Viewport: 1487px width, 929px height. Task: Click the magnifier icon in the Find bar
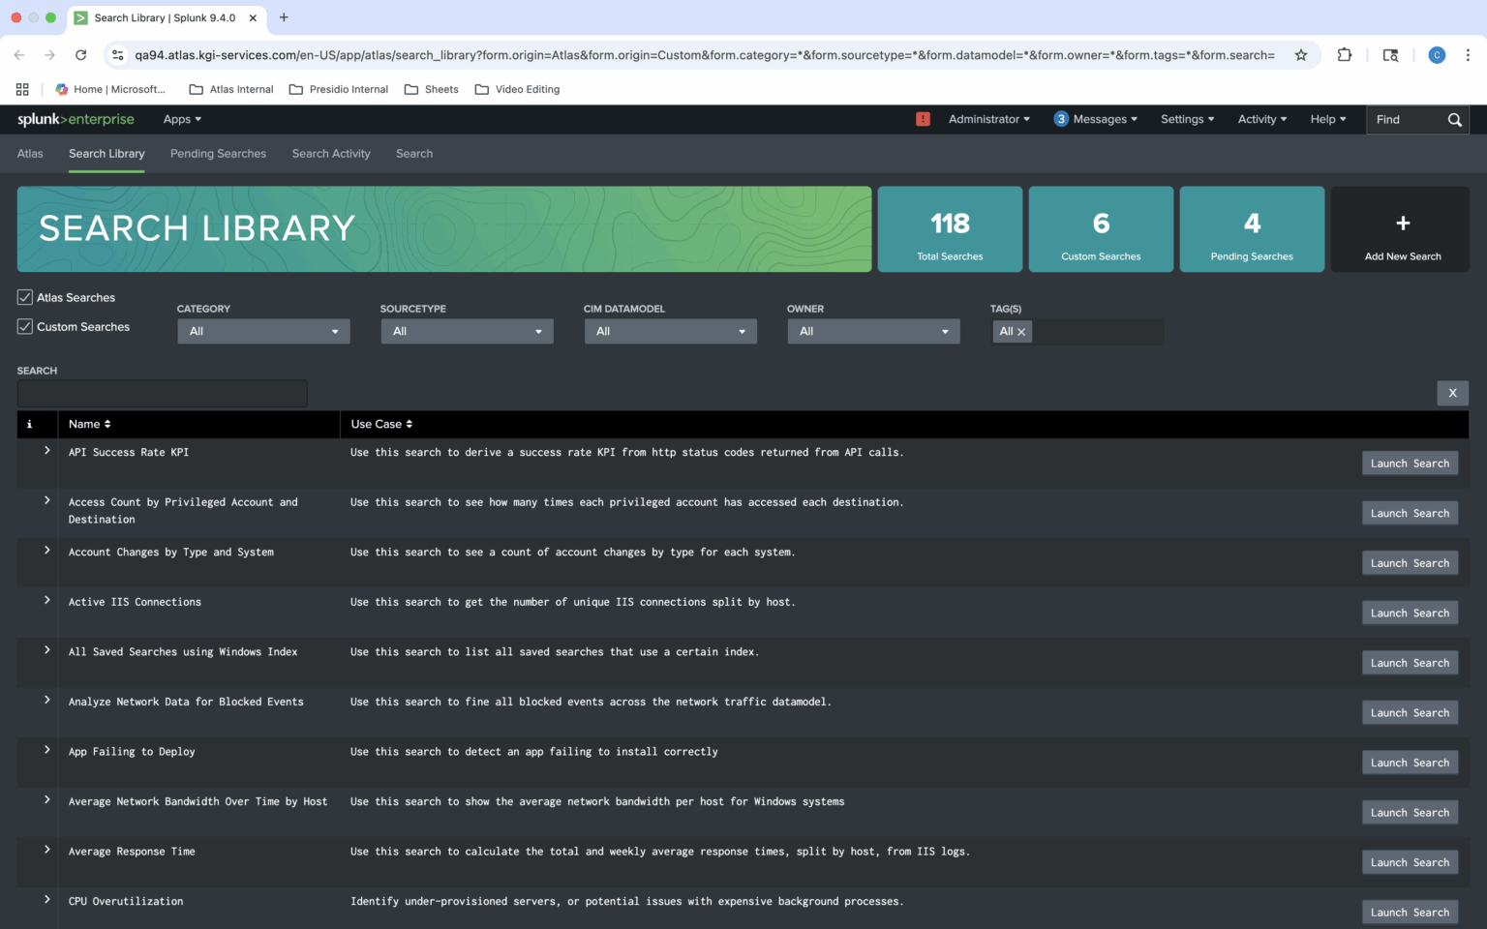tap(1454, 119)
